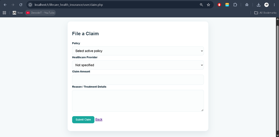The image size is (279, 137).
Task: Open the user profile avatar
Action: (266, 5)
